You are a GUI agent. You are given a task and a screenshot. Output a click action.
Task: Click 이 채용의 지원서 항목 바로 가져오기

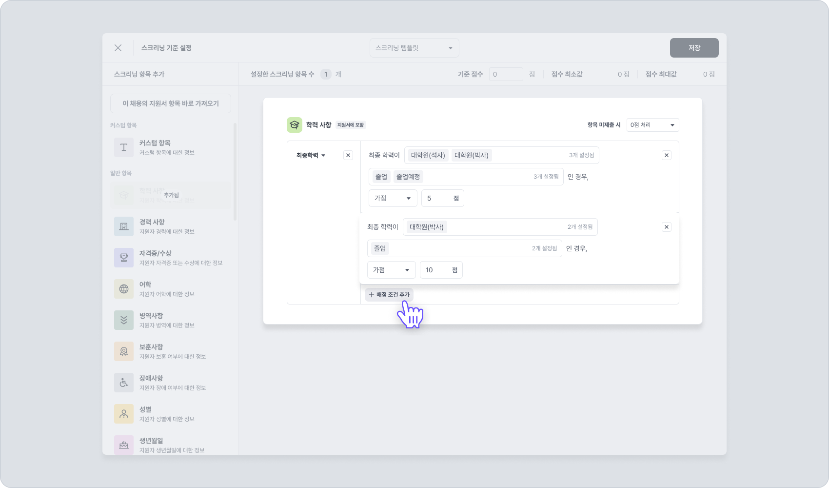click(x=171, y=103)
